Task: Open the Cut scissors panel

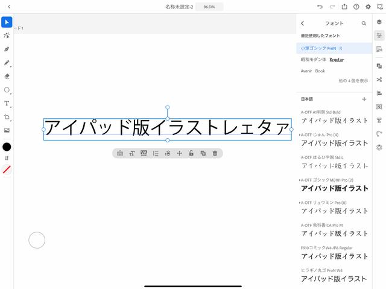Action: tap(379, 80)
